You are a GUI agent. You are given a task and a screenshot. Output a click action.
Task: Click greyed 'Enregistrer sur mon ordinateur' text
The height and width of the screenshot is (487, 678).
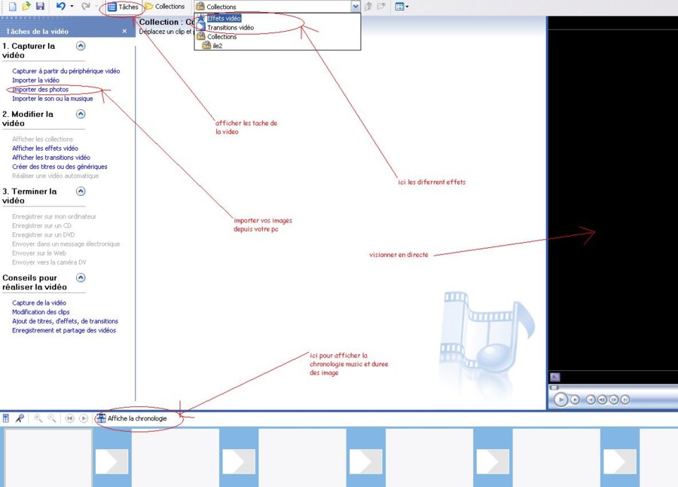pos(54,216)
